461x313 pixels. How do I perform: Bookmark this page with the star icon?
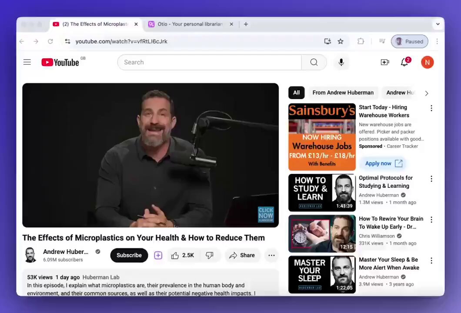coord(341,41)
